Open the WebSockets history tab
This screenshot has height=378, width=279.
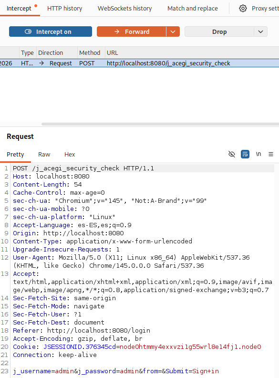click(124, 9)
